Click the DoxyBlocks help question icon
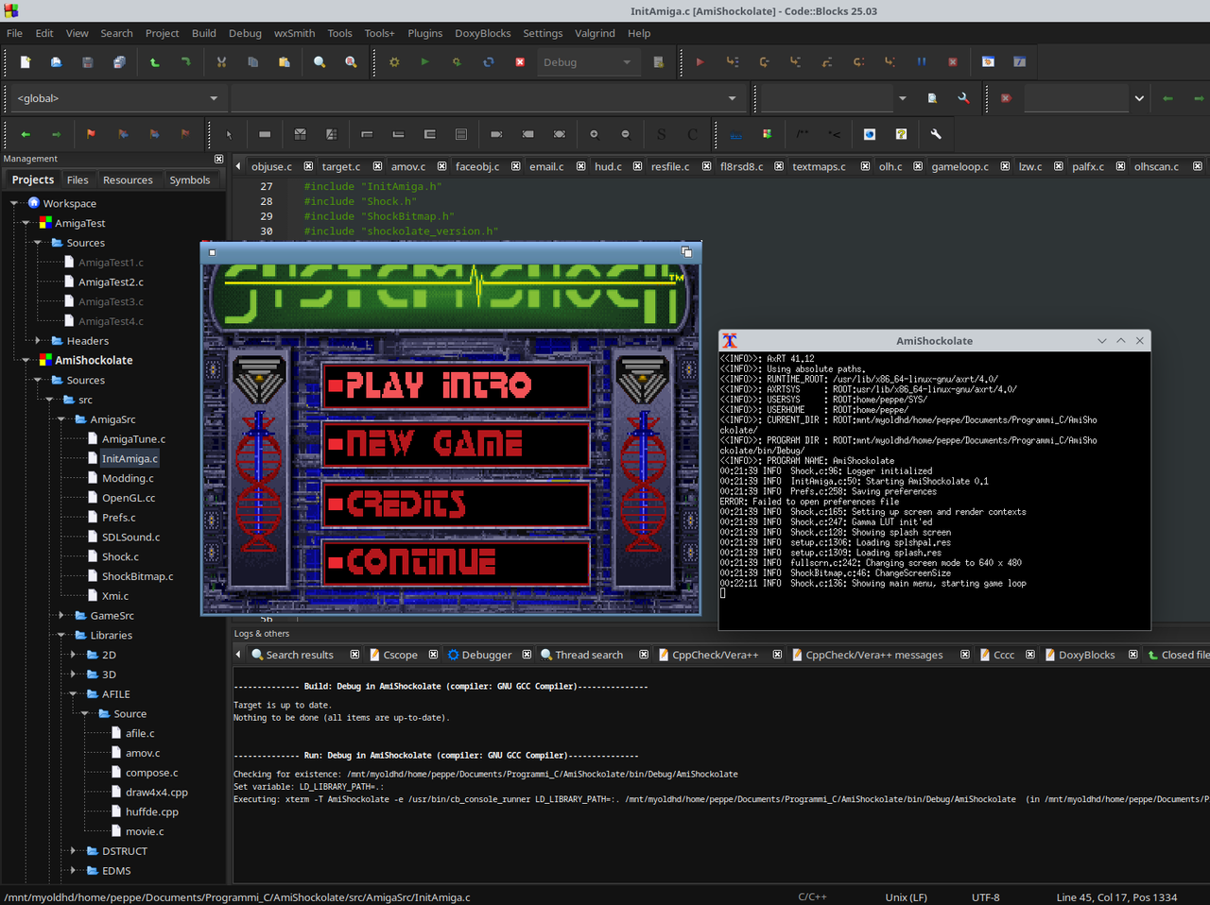 [901, 134]
